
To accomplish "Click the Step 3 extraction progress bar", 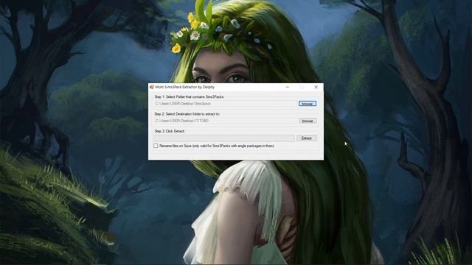I will point(224,138).
